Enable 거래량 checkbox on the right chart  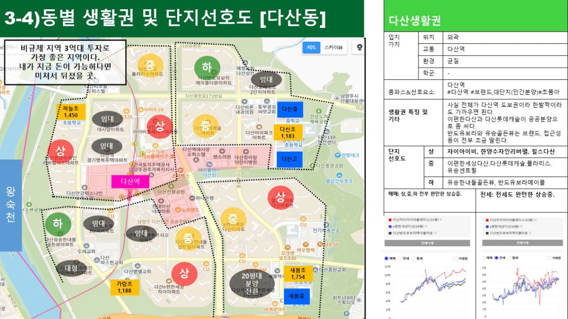pyautogui.click(x=549, y=258)
